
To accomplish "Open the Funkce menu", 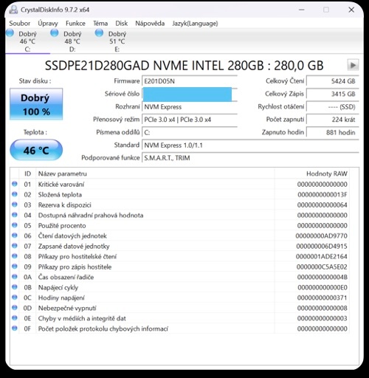I will 75,24.
